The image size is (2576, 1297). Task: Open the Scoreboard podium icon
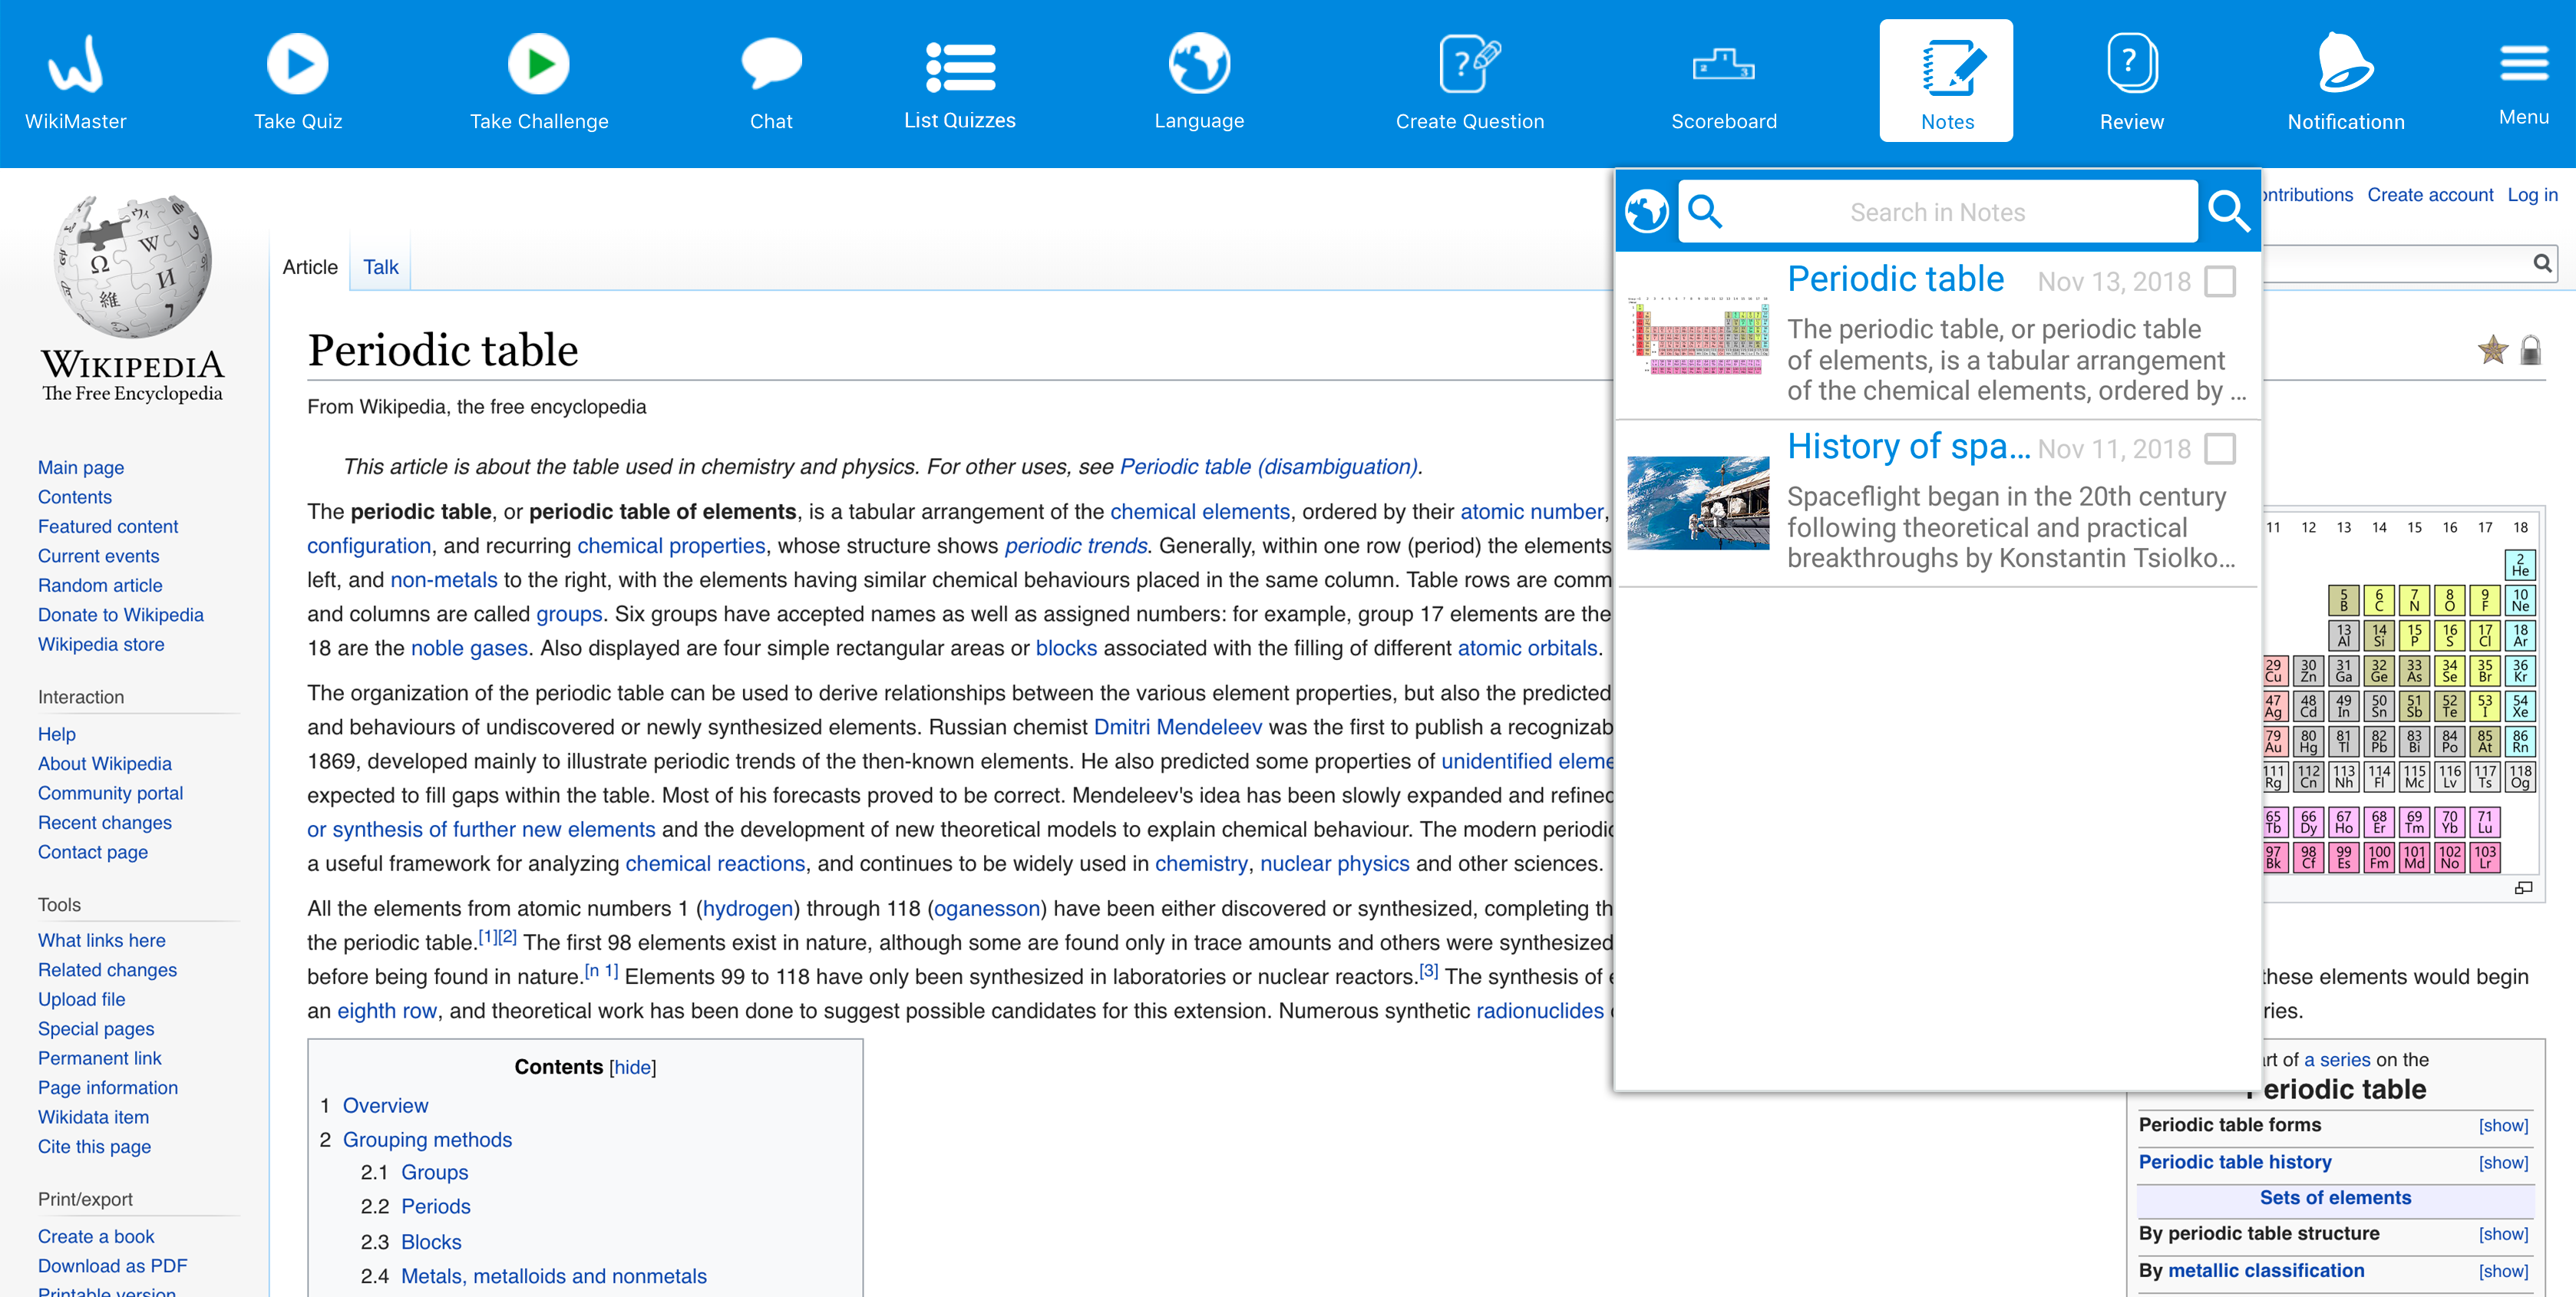[1723, 66]
